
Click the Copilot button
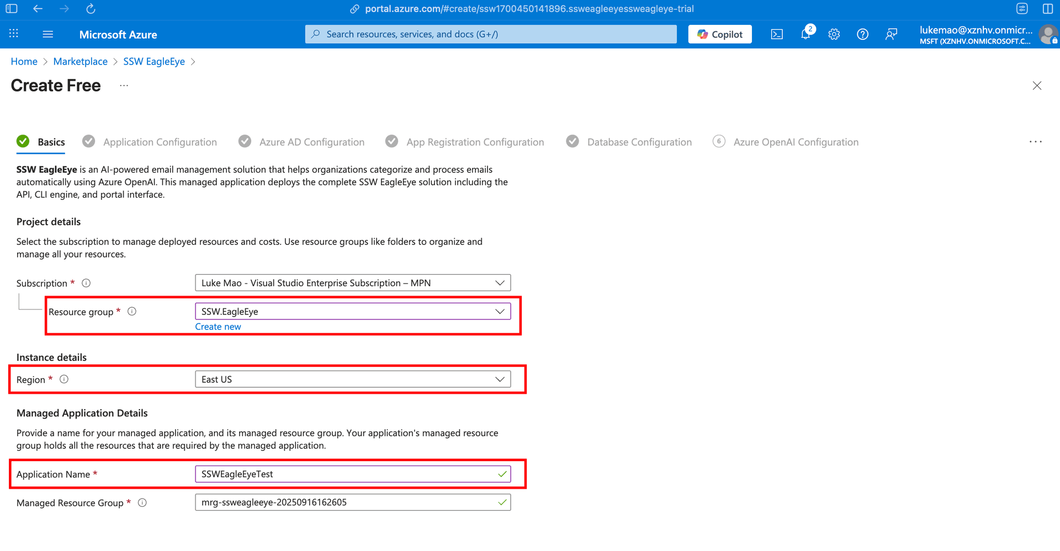(720, 34)
